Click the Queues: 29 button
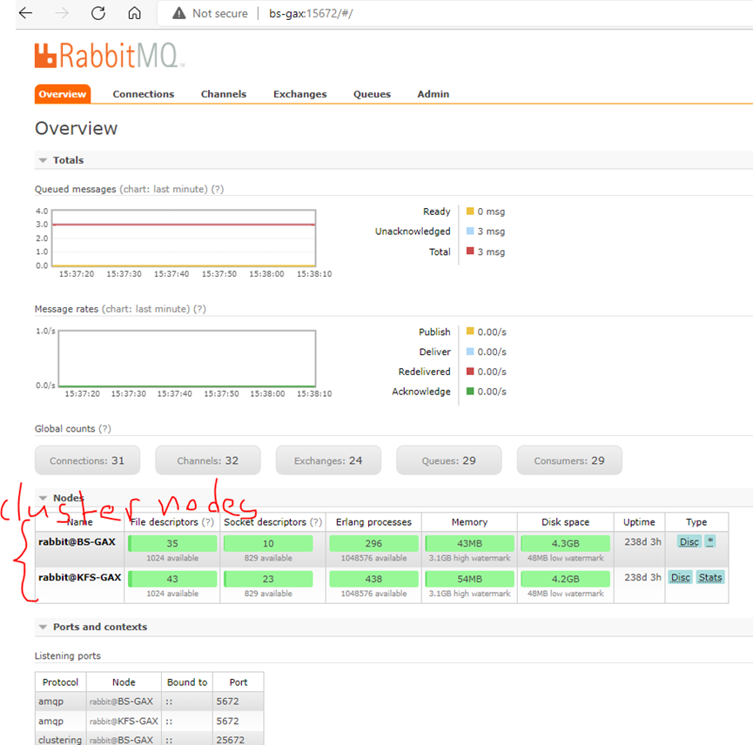The height and width of the screenshot is (745, 753). click(448, 460)
